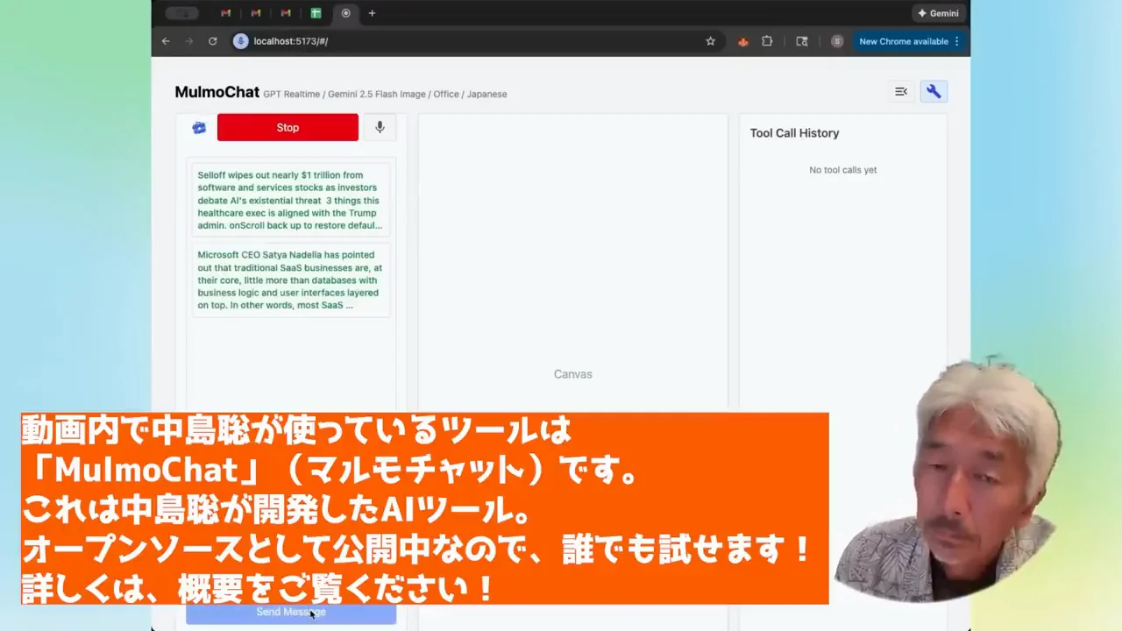The width and height of the screenshot is (1122, 631).
Task: Go back with the browser back arrow
Action: click(166, 41)
